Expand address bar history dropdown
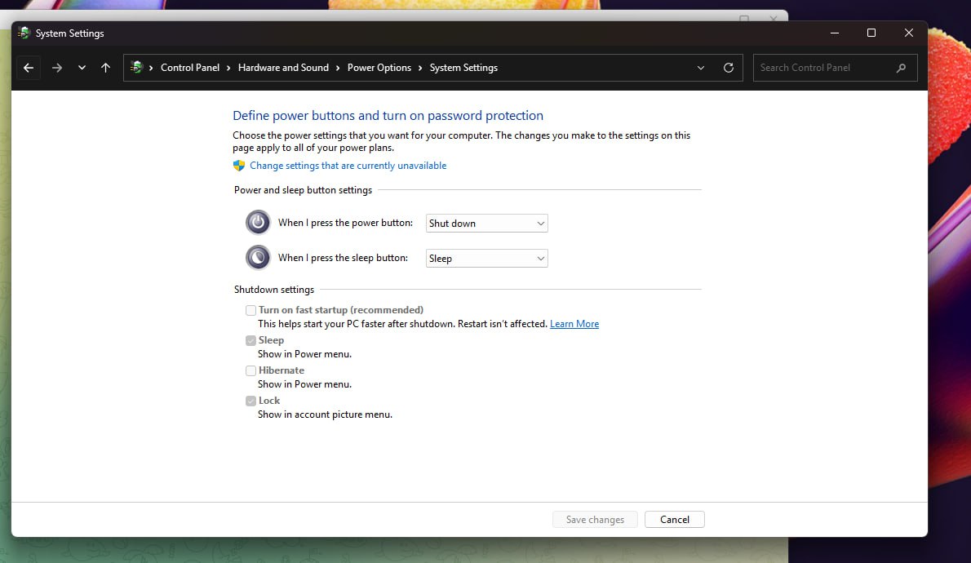Viewport: 971px width, 563px height. [x=701, y=68]
